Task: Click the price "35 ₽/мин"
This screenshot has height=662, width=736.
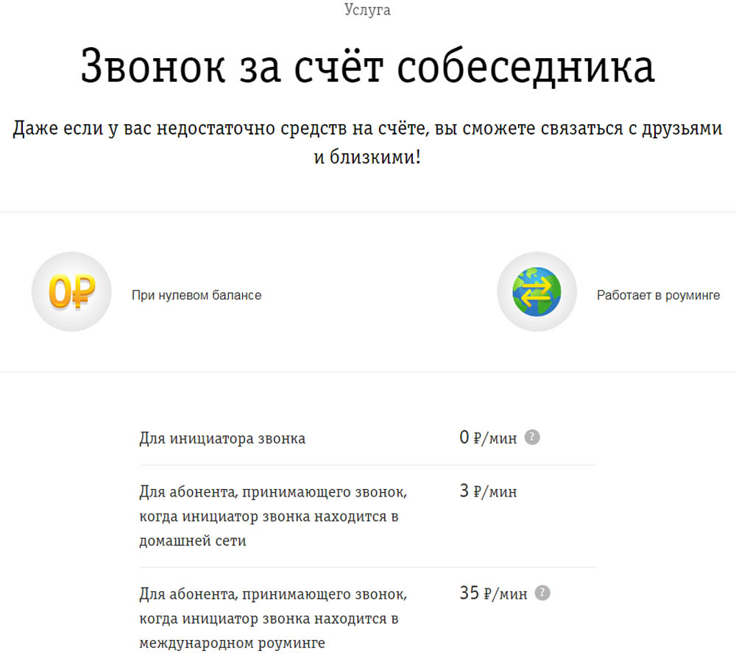Action: click(x=493, y=594)
